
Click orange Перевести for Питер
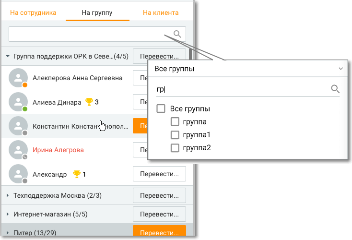pos(159,230)
